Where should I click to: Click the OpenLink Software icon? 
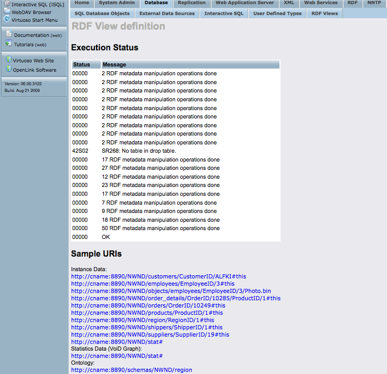click(x=9, y=69)
